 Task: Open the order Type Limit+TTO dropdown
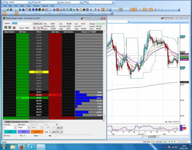62,132
